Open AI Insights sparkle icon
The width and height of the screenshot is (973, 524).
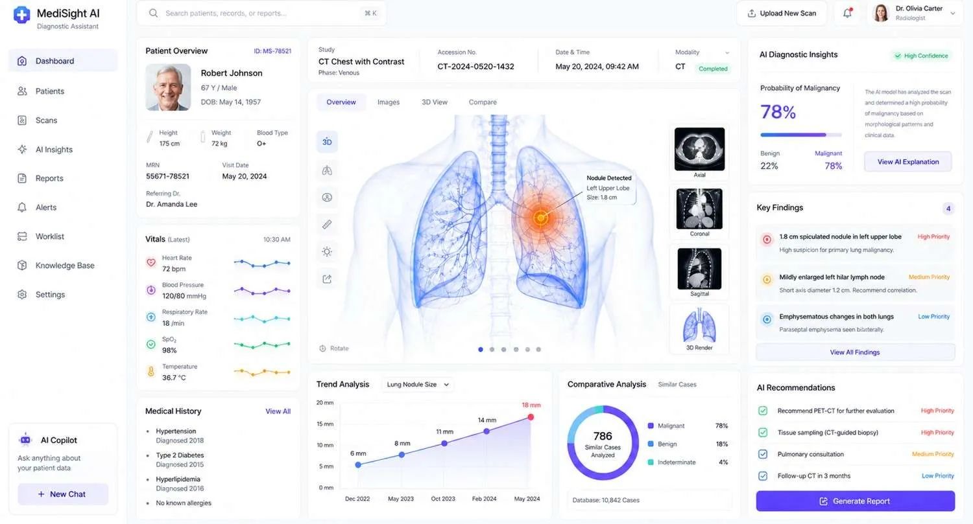22,150
